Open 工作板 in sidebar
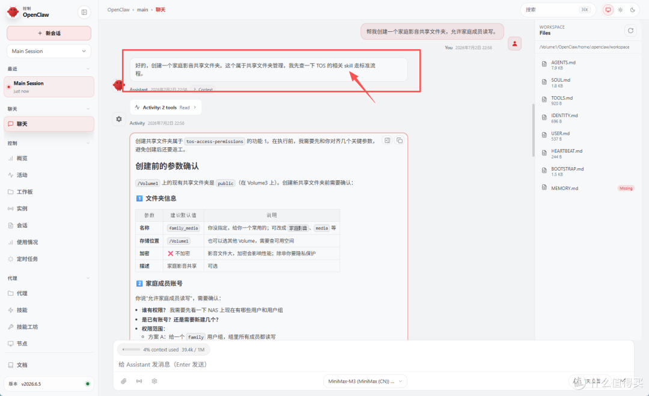The height and width of the screenshot is (396, 649). coord(25,192)
